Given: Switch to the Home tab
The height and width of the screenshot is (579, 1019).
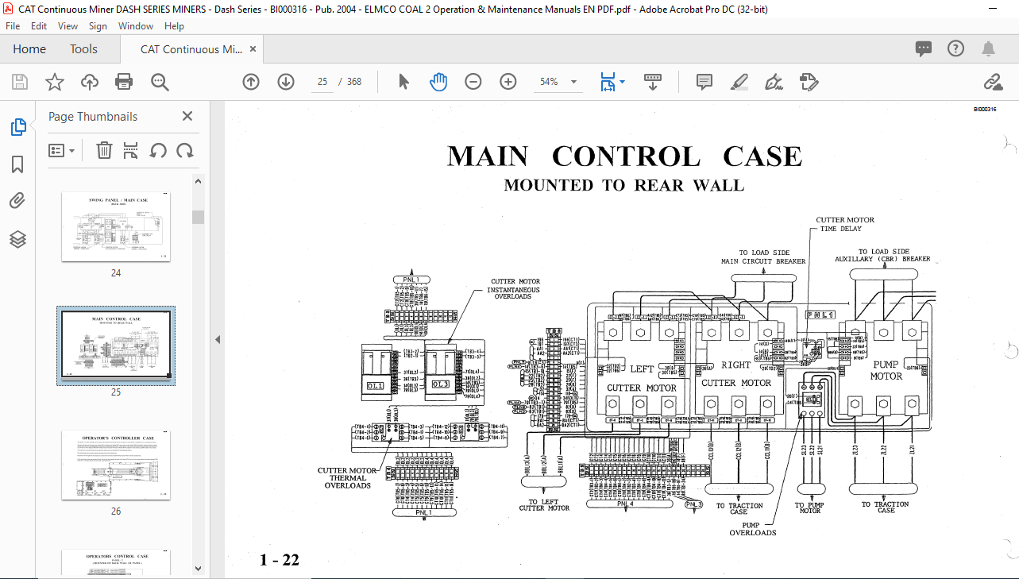Looking at the screenshot, I should point(29,49).
